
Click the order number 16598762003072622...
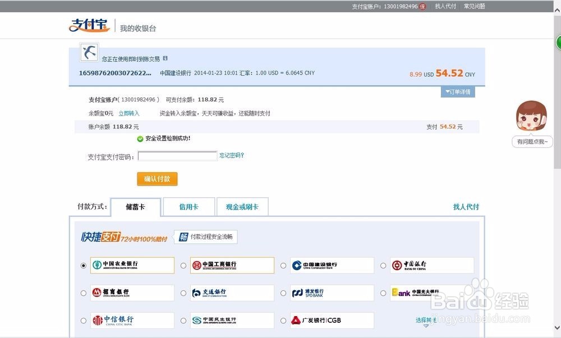pos(115,73)
